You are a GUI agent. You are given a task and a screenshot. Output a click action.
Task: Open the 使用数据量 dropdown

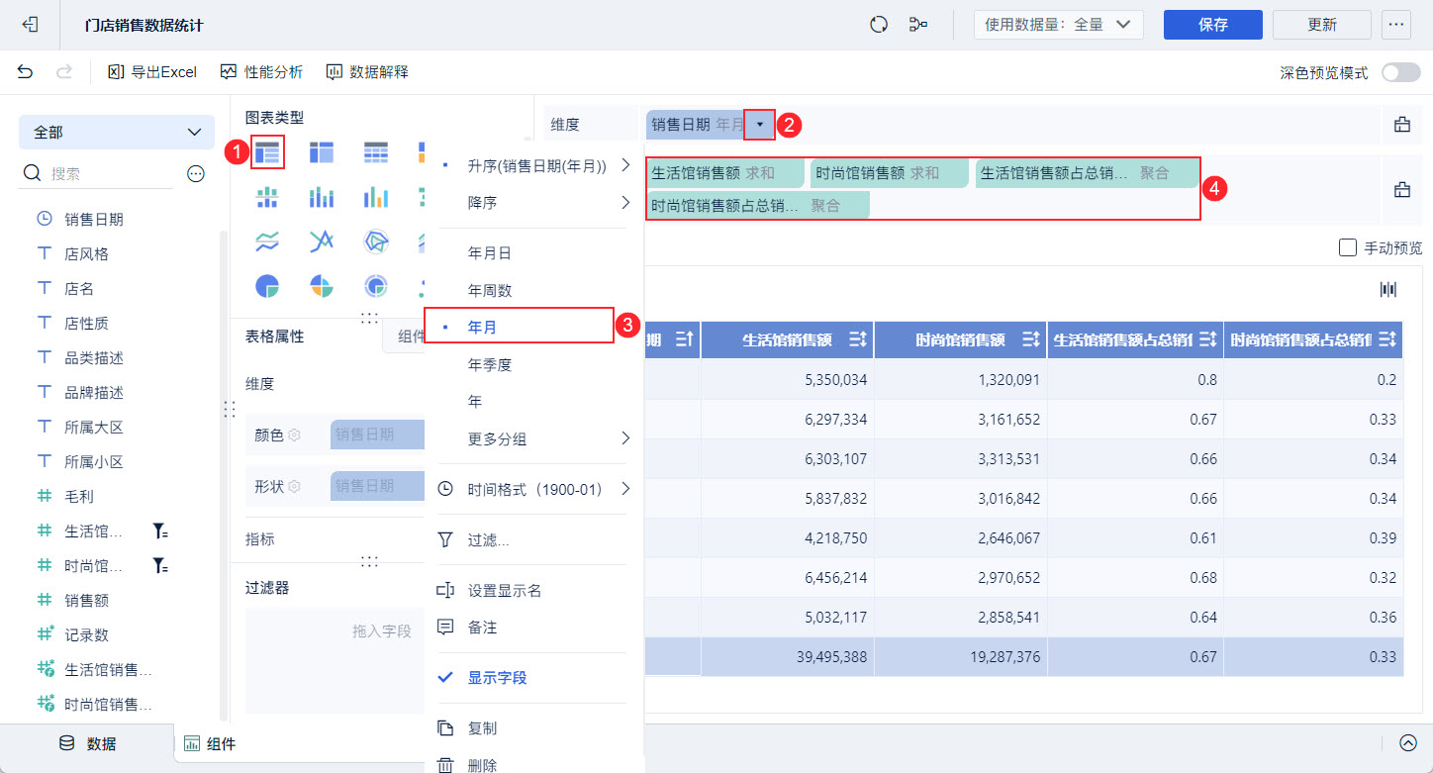(x=1059, y=25)
